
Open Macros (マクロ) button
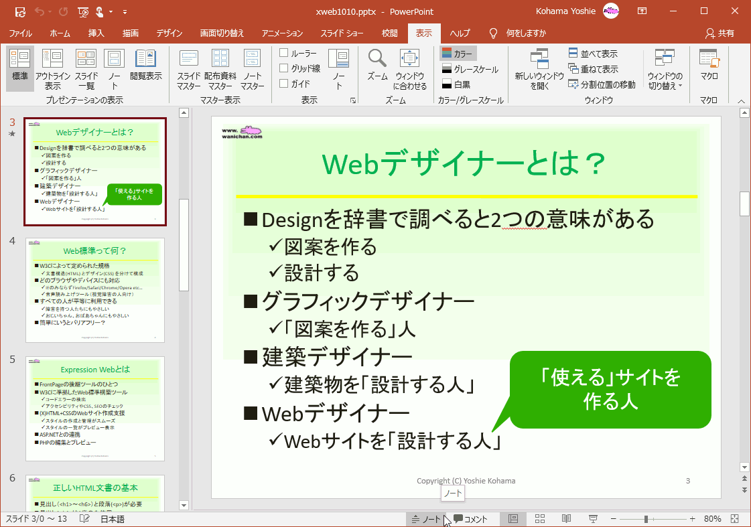[x=709, y=64]
